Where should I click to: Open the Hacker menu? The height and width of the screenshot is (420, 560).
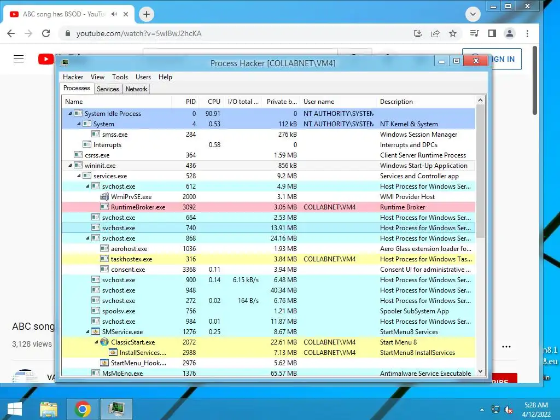point(73,77)
